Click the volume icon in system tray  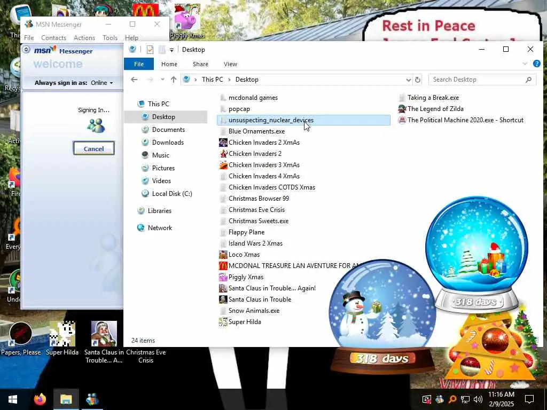click(x=478, y=399)
